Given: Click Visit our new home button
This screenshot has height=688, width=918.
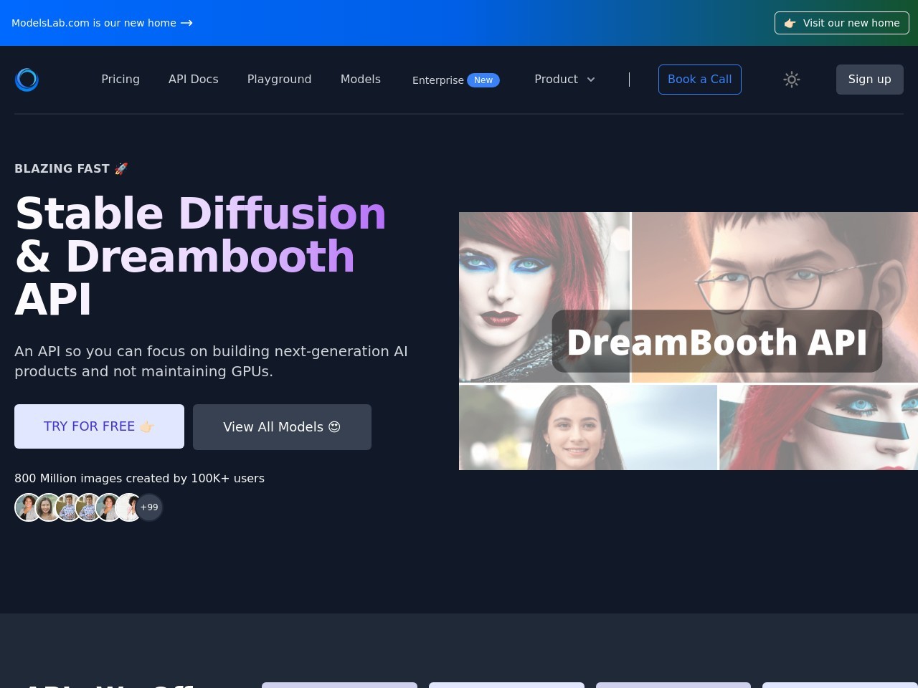Looking at the screenshot, I should [x=842, y=23].
